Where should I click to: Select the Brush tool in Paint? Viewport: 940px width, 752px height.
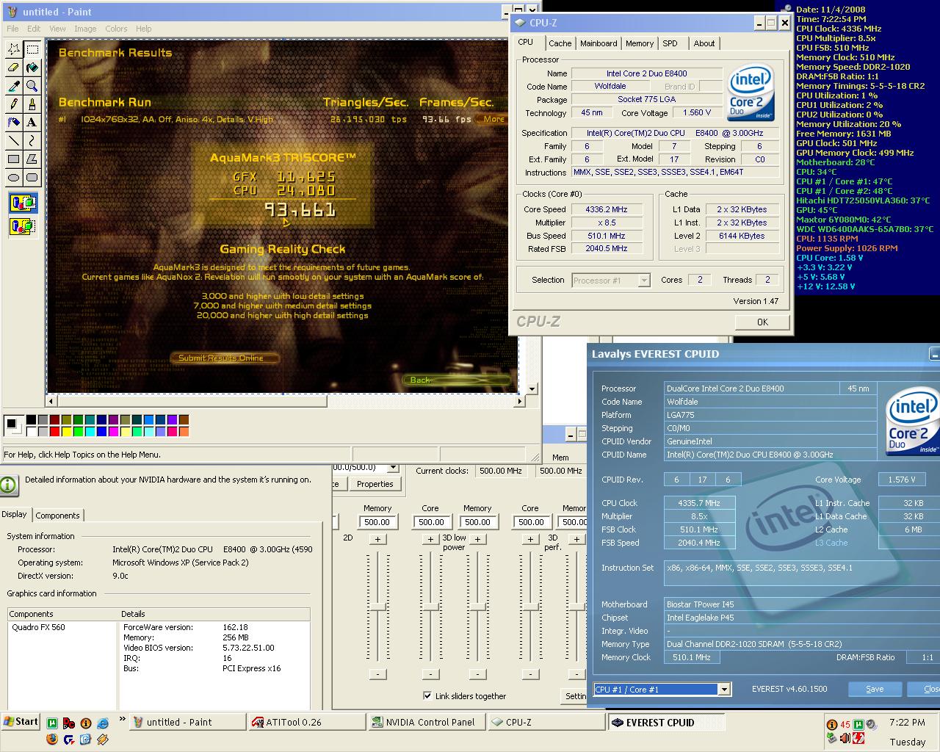click(32, 104)
